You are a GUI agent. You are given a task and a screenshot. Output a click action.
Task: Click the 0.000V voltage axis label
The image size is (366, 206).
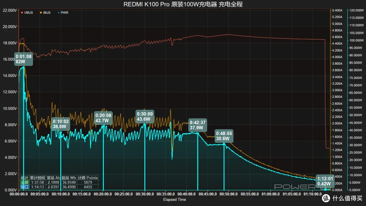click(10, 190)
